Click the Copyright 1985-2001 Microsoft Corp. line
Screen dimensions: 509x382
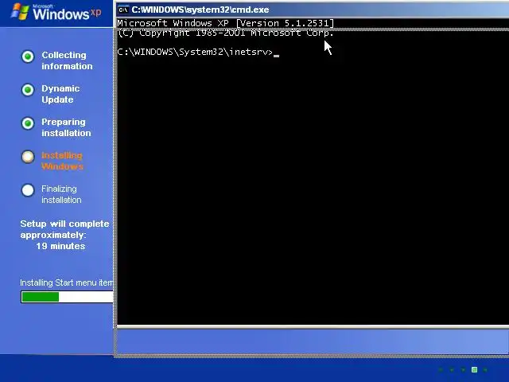pyautogui.click(x=226, y=33)
